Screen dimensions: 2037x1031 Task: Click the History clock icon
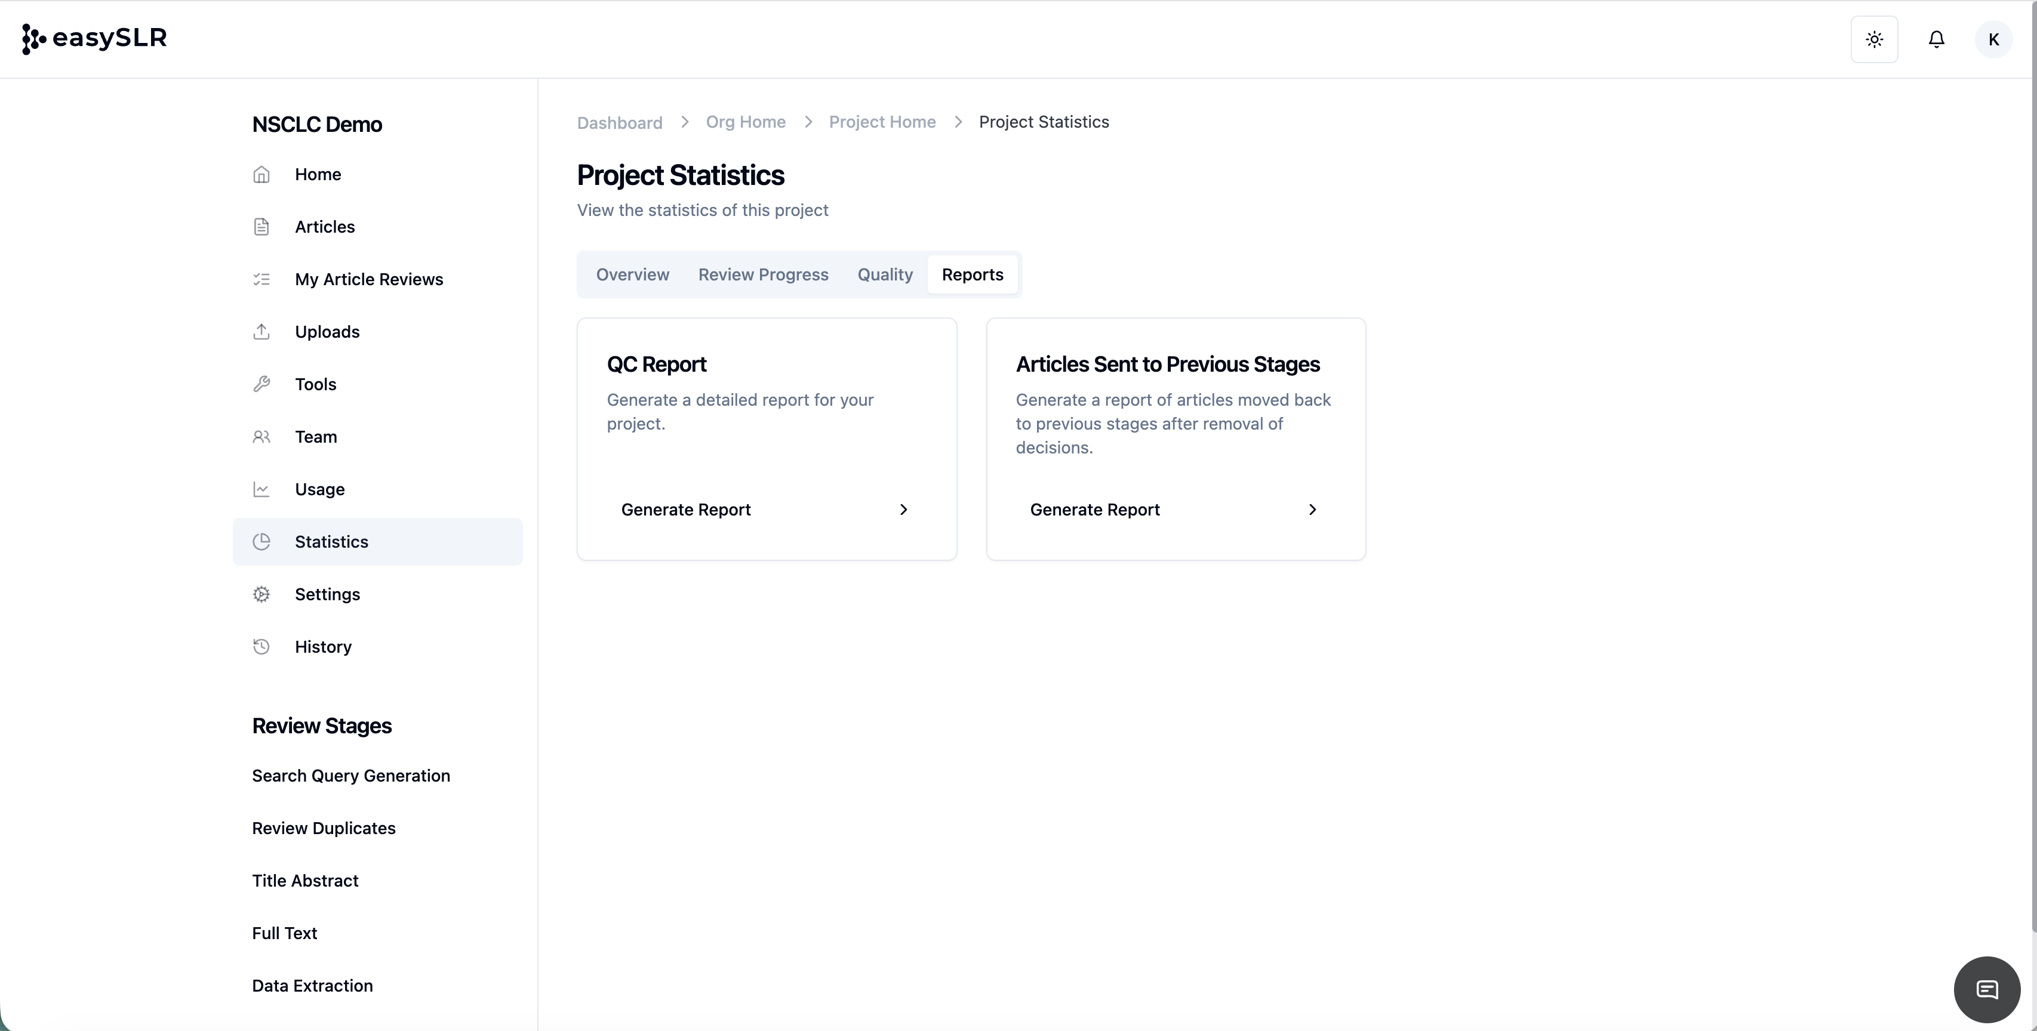(x=261, y=647)
